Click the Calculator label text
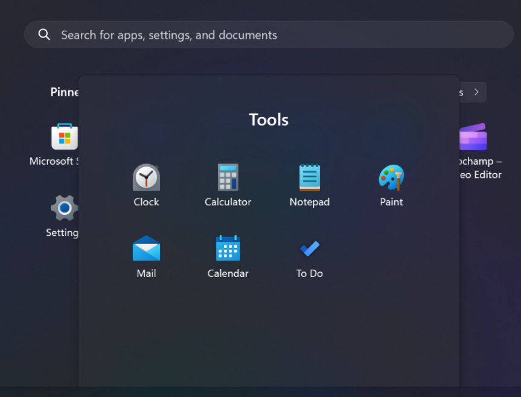The width and height of the screenshot is (521, 397). pos(228,202)
